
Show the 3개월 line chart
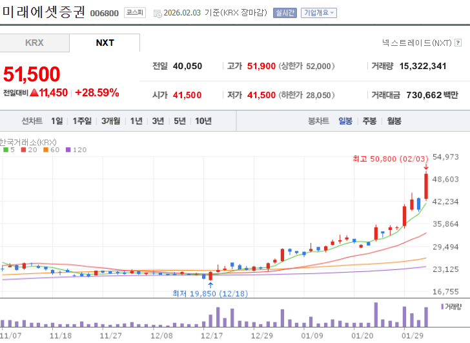click(110, 121)
